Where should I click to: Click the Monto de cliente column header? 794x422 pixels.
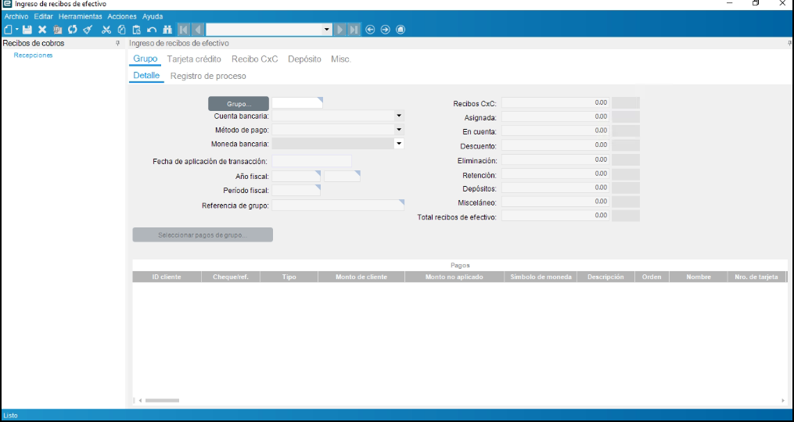tap(361, 277)
